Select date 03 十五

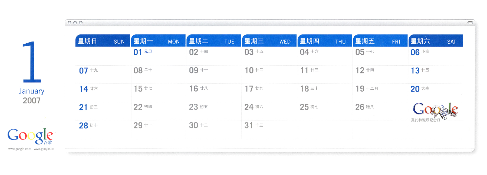(254, 52)
